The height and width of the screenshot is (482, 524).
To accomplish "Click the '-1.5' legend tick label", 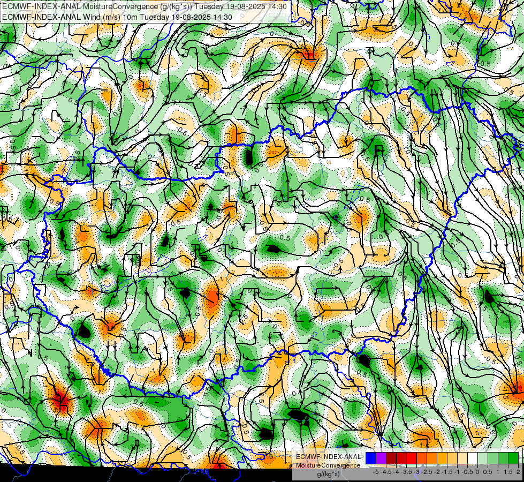I will click(x=448, y=472).
